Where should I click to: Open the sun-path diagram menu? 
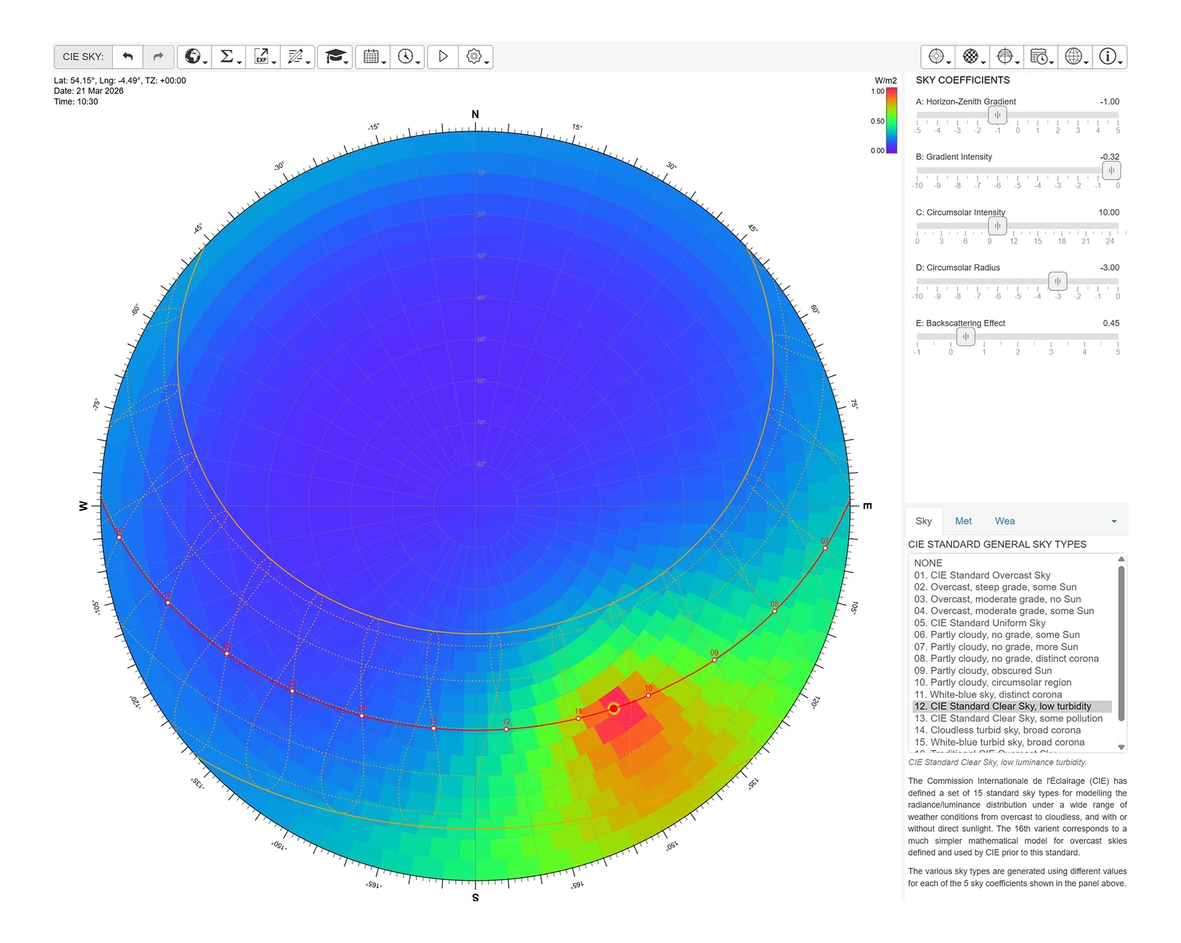click(1007, 57)
